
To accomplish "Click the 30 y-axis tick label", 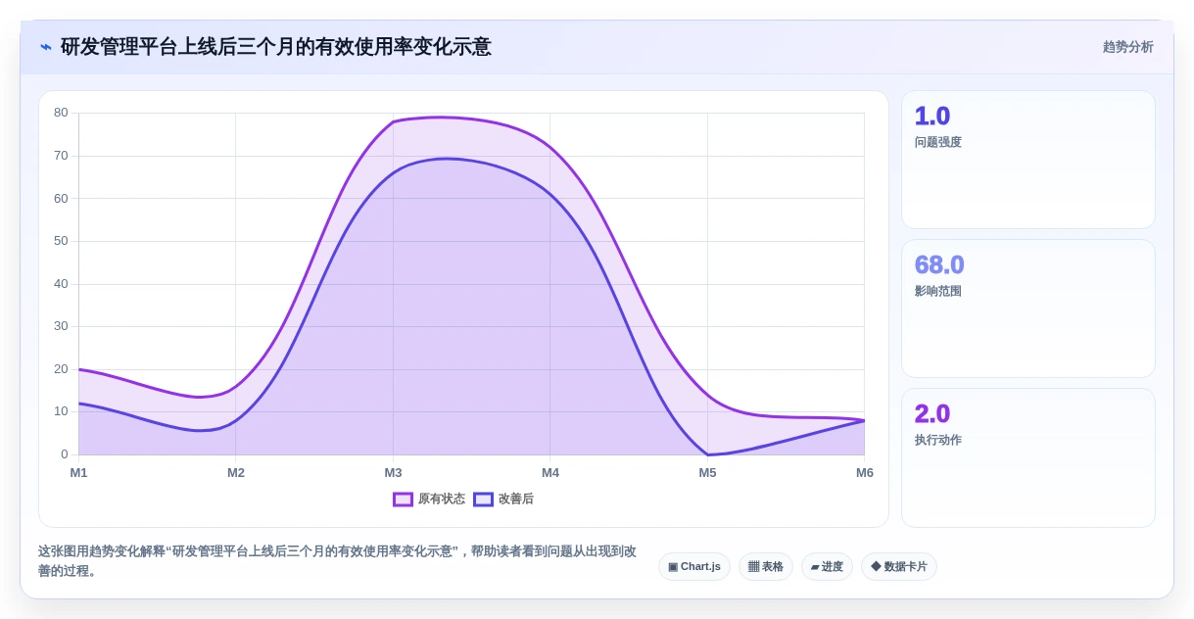I will 61,326.
